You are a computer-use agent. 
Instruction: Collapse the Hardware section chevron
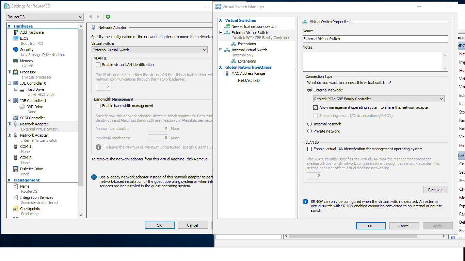(x=9, y=26)
